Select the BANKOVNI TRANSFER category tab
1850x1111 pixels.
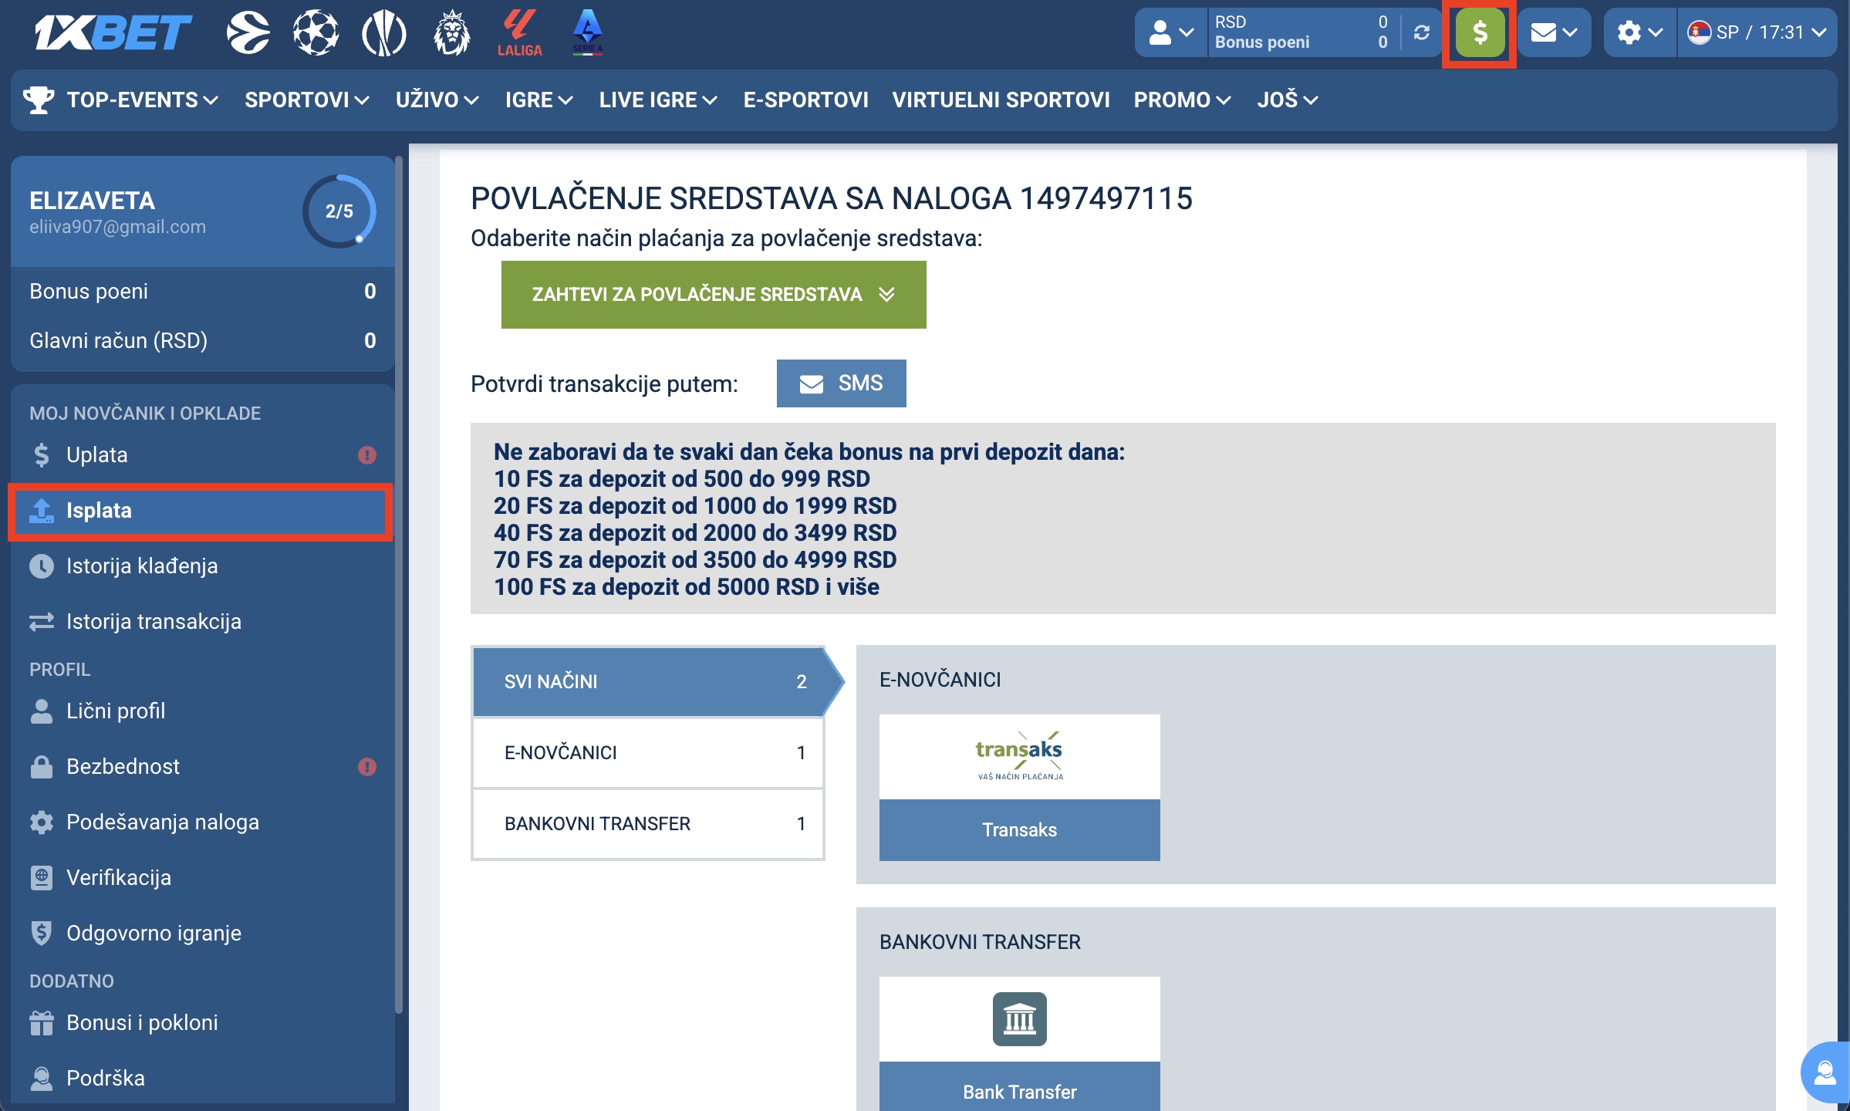(x=647, y=824)
